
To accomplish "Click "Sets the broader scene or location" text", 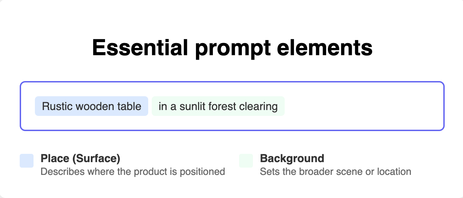I will (336, 171).
